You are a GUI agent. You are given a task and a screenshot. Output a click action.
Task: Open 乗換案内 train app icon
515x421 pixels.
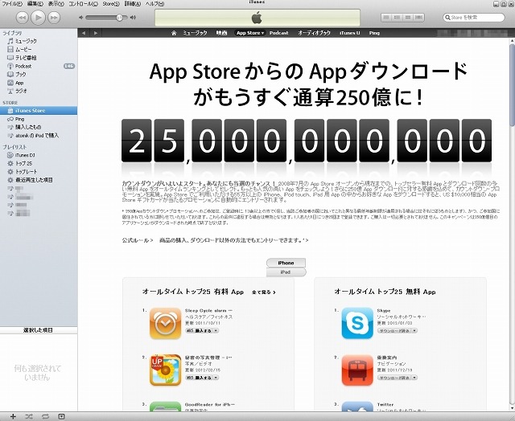pos(357,370)
